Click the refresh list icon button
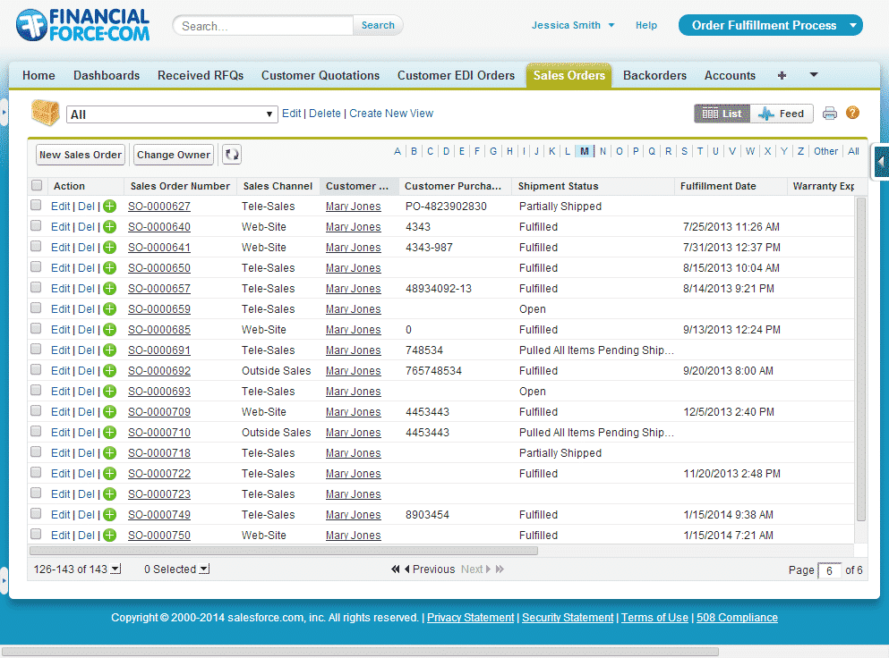 tap(232, 155)
